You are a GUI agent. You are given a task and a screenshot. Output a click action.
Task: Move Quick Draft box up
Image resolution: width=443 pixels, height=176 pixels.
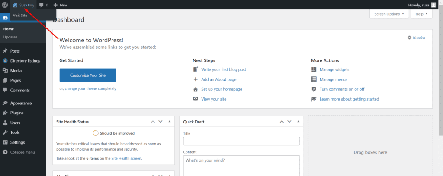[x=282, y=122]
